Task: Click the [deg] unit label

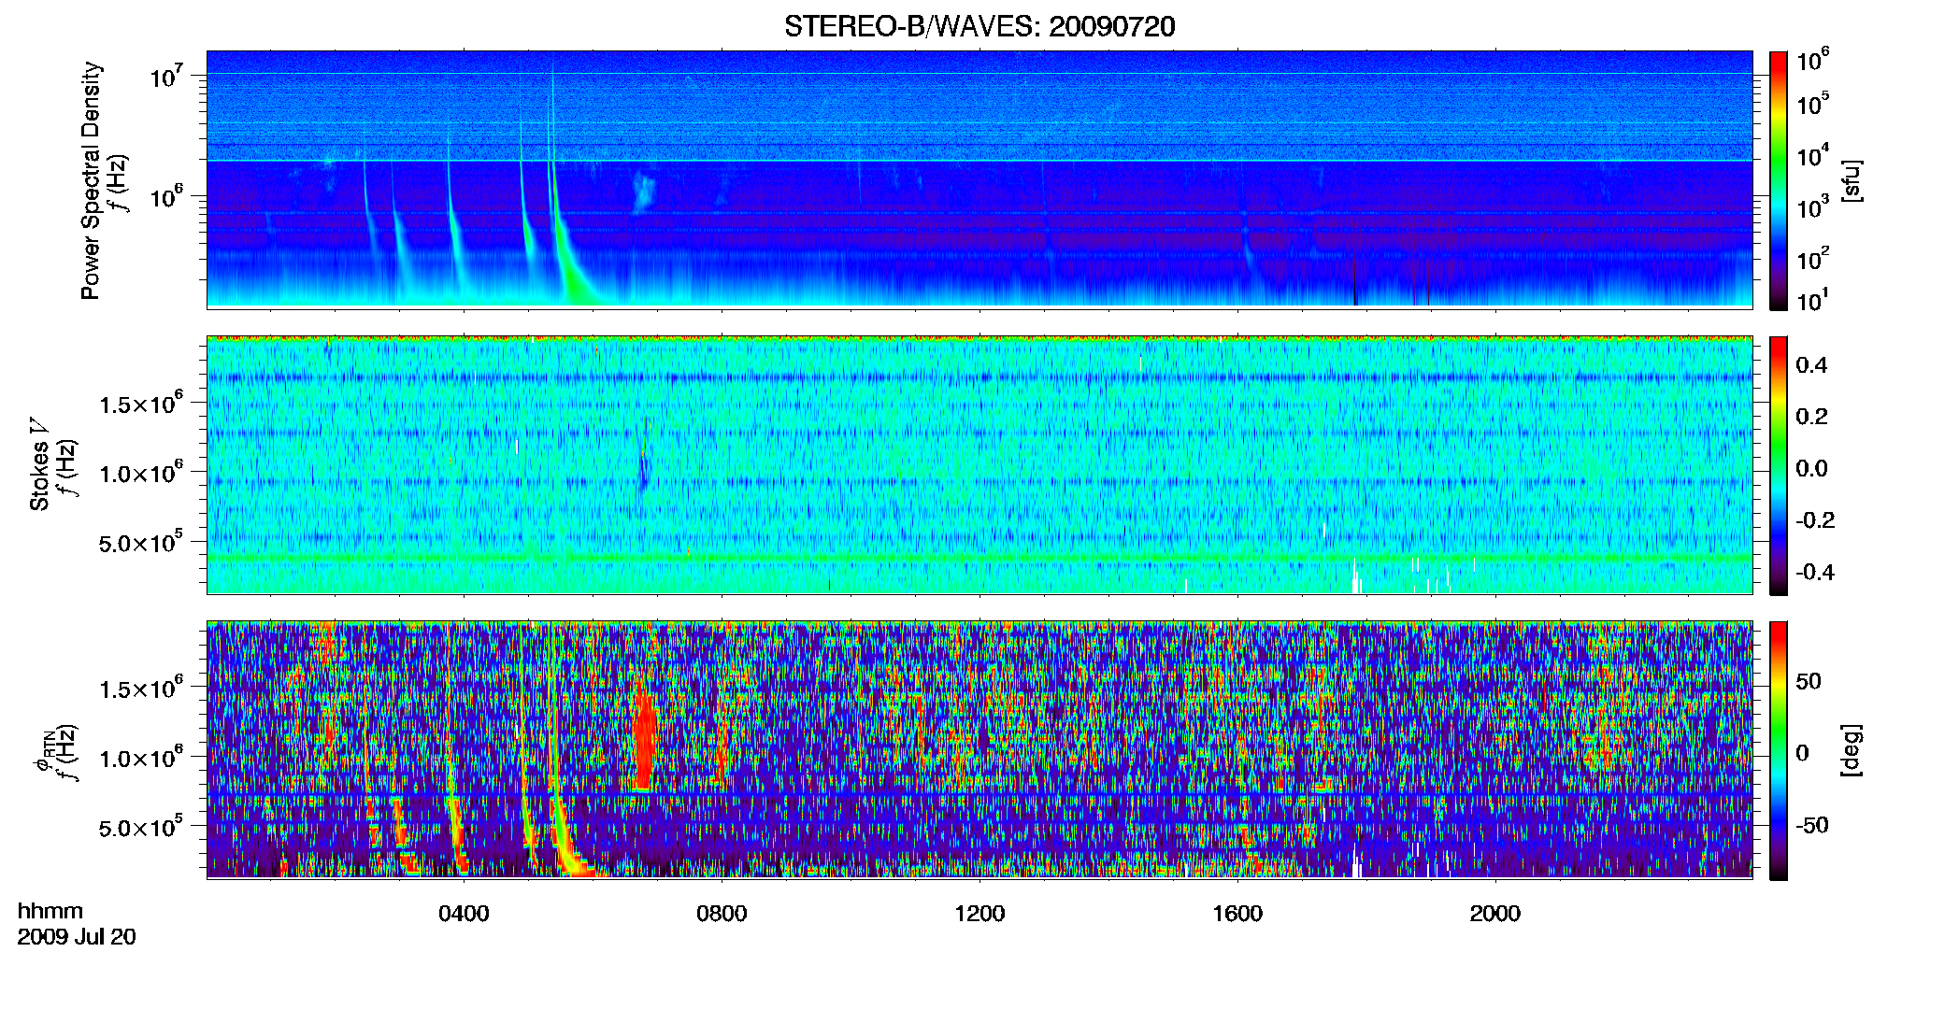Action: tap(1852, 750)
